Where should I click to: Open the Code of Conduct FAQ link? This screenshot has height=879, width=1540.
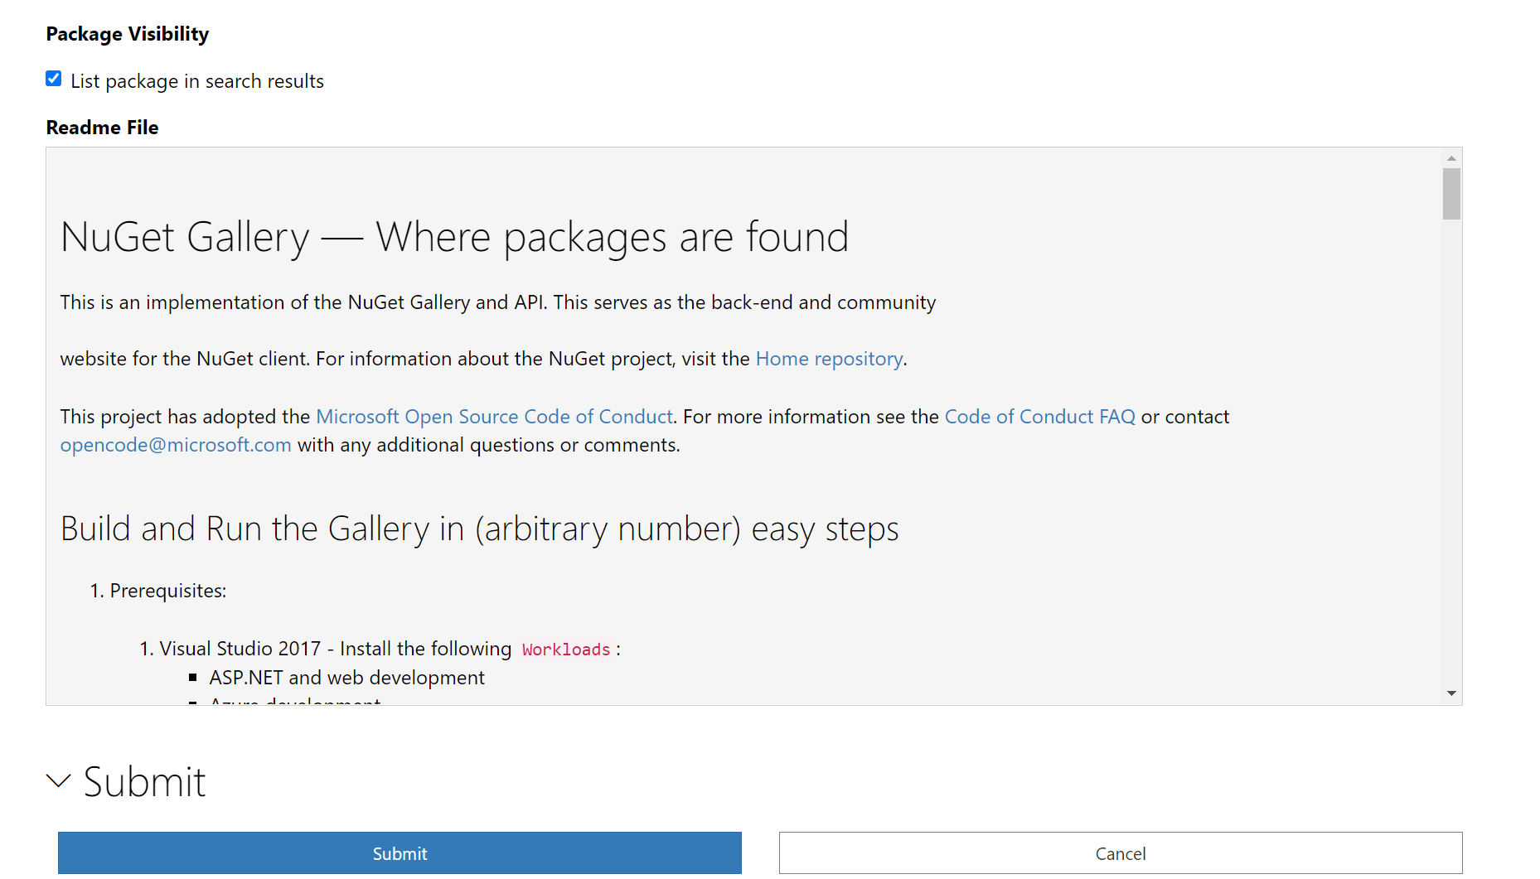1039,416
